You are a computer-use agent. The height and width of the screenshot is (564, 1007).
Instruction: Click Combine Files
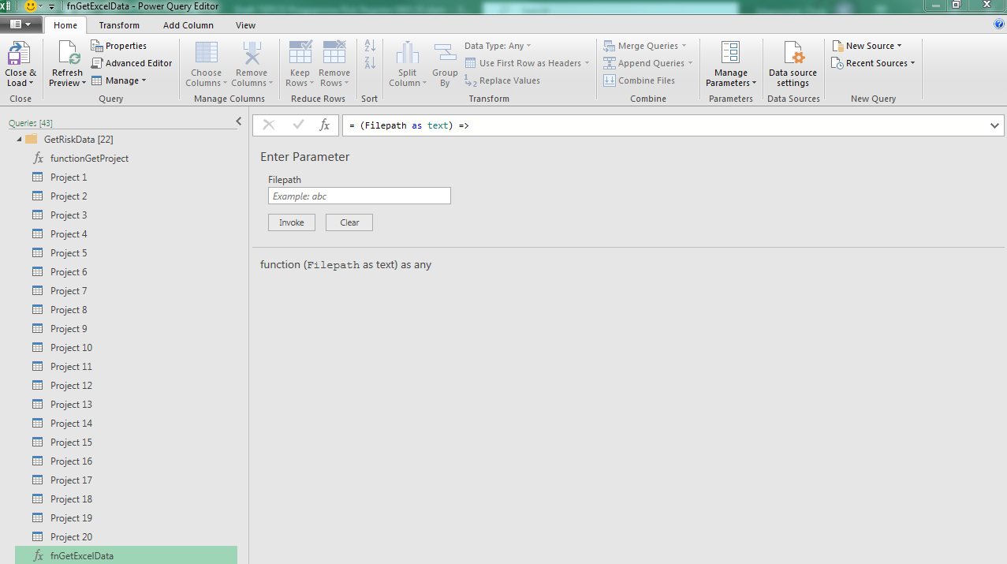(640, 80)
